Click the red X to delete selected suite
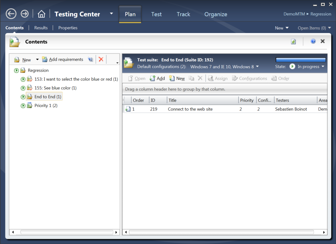336x244 pixels. pos(101,59)
